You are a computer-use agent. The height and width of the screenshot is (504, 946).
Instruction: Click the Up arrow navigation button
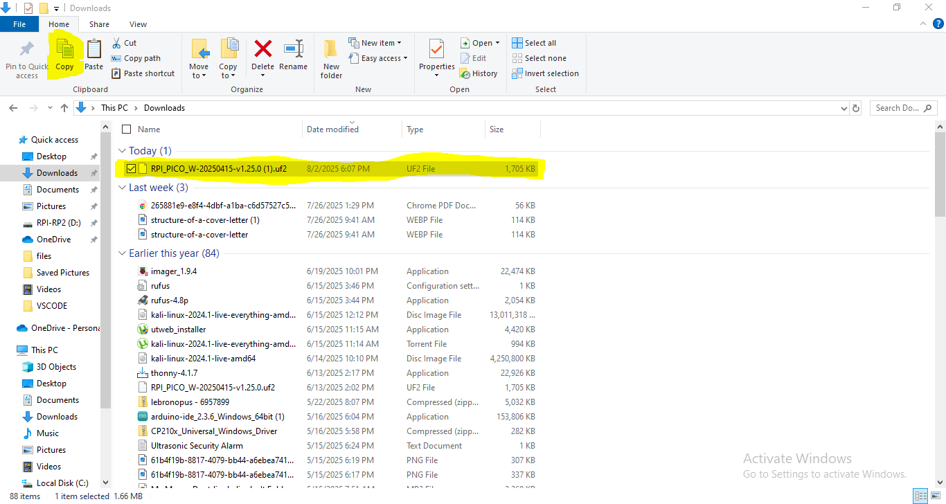[64, 108]
